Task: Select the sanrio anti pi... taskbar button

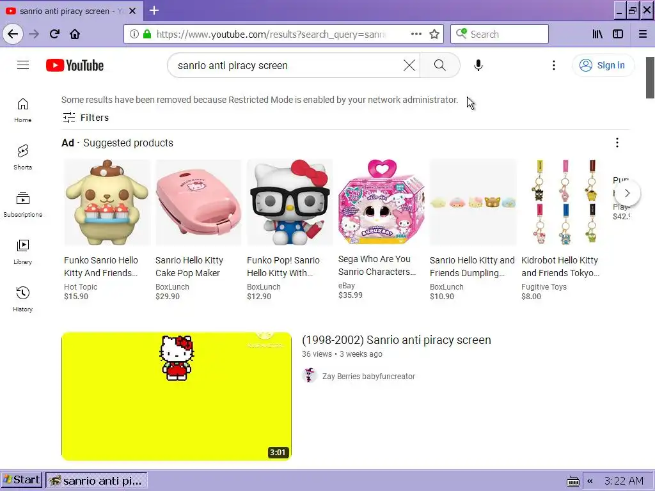Action: (97, 481)
